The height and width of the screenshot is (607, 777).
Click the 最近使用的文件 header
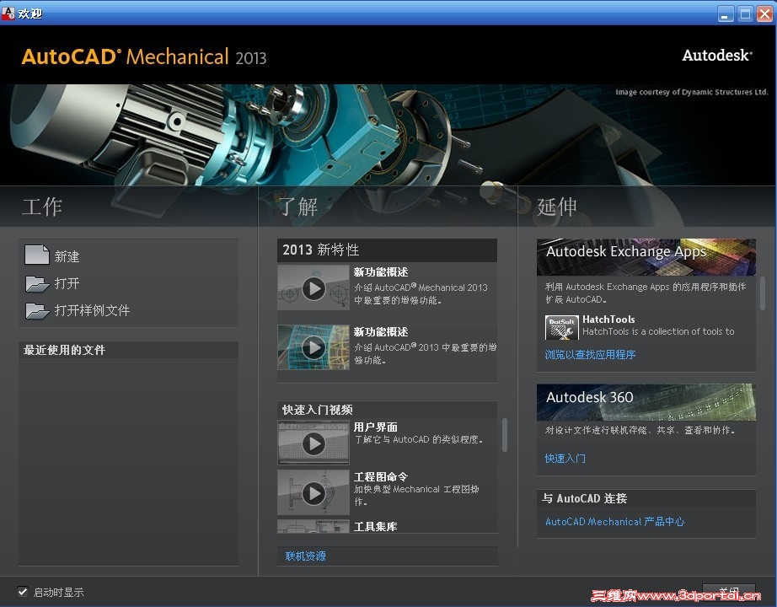click(128, 350)
